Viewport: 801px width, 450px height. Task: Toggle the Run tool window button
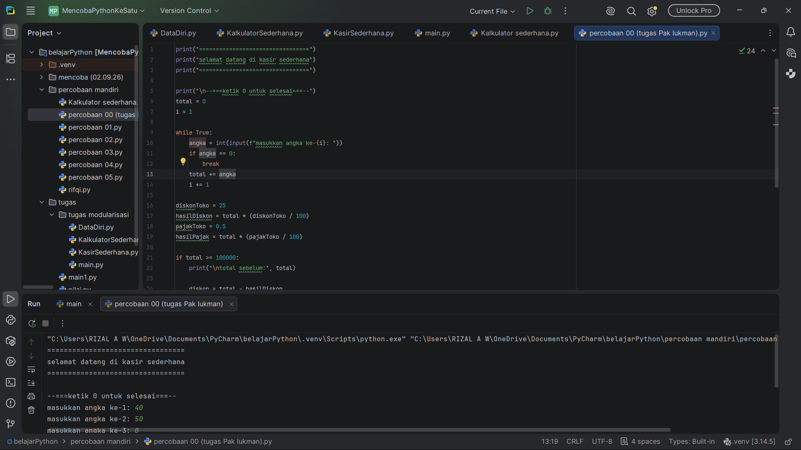[11, 299]
